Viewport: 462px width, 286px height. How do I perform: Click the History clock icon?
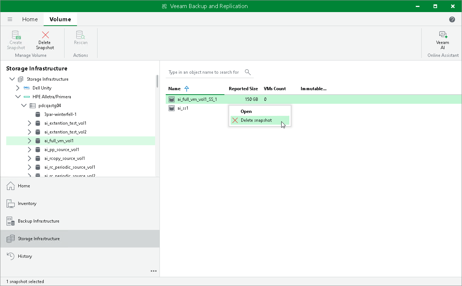coord(11,256)
